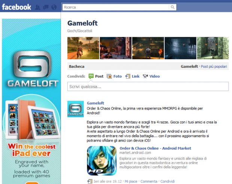Click Commenta under the post

[149, 181]
